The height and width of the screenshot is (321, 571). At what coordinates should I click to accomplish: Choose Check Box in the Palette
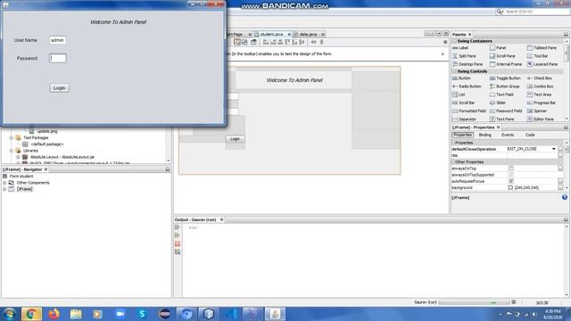pyautogui.click(x=540, y=78)
